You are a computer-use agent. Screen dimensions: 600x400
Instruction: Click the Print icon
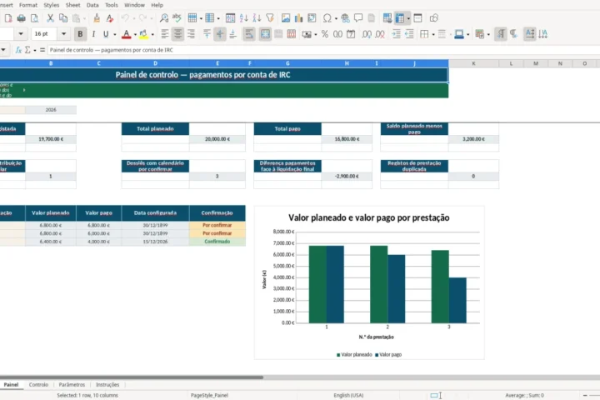(x=22, y=18)
